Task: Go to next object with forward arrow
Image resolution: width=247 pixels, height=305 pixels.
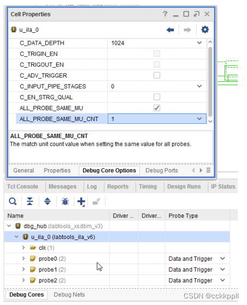Action: click(187, 30)
